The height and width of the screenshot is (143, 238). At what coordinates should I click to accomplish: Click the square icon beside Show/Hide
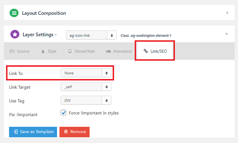point(70,51)
